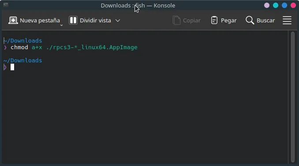
Task: Click the Nueva pestaña new tab icon
Action: click(13, 20)
